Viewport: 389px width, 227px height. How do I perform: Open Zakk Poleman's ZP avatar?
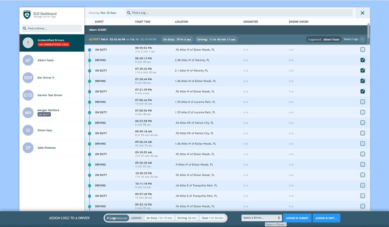pyautogui.click(x=28, y=148)
